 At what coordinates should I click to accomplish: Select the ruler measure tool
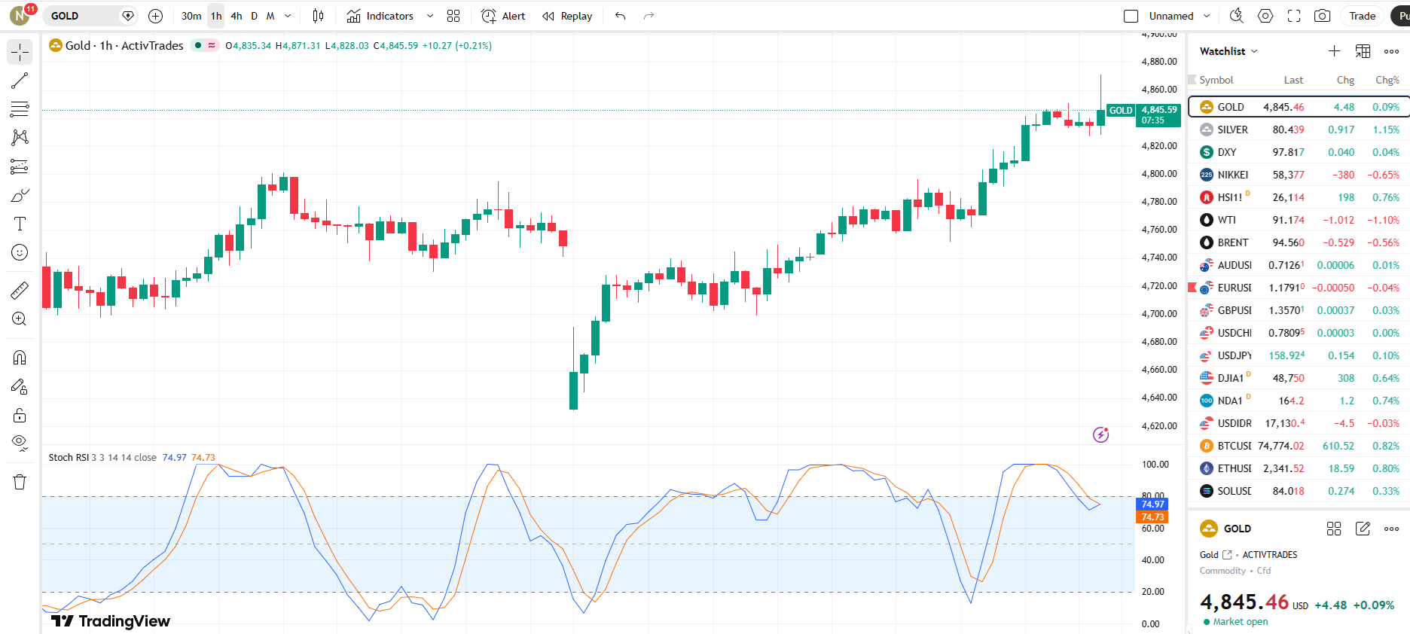point(20,290)
